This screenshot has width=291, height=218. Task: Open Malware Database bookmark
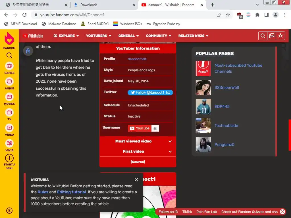59,24
